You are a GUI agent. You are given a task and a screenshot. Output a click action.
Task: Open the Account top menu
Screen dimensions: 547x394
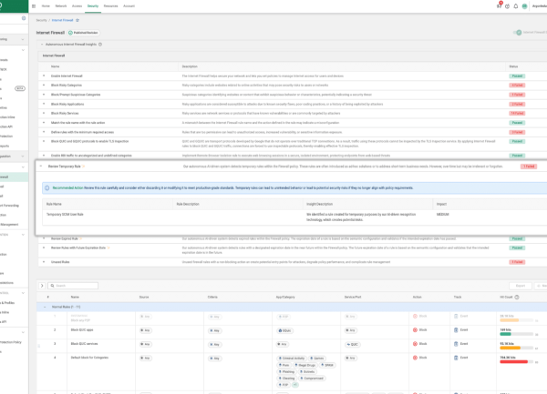(129, 6)
